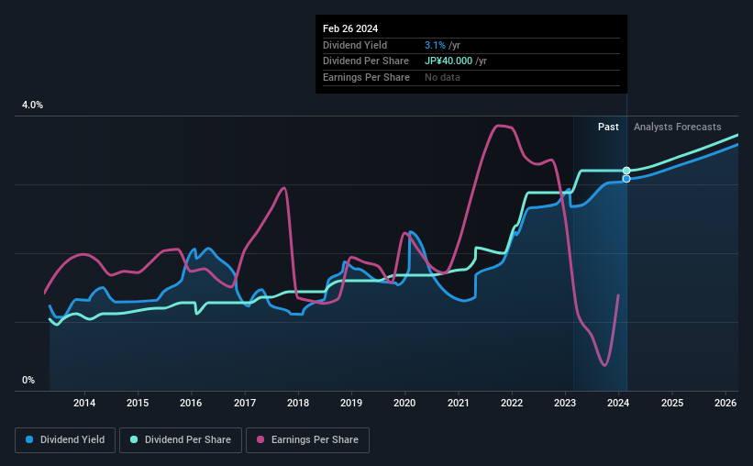Click the JP¥40.000 Dividend Per Share value
This screenshot has height=466, width=753.
(x=448, y=61)
